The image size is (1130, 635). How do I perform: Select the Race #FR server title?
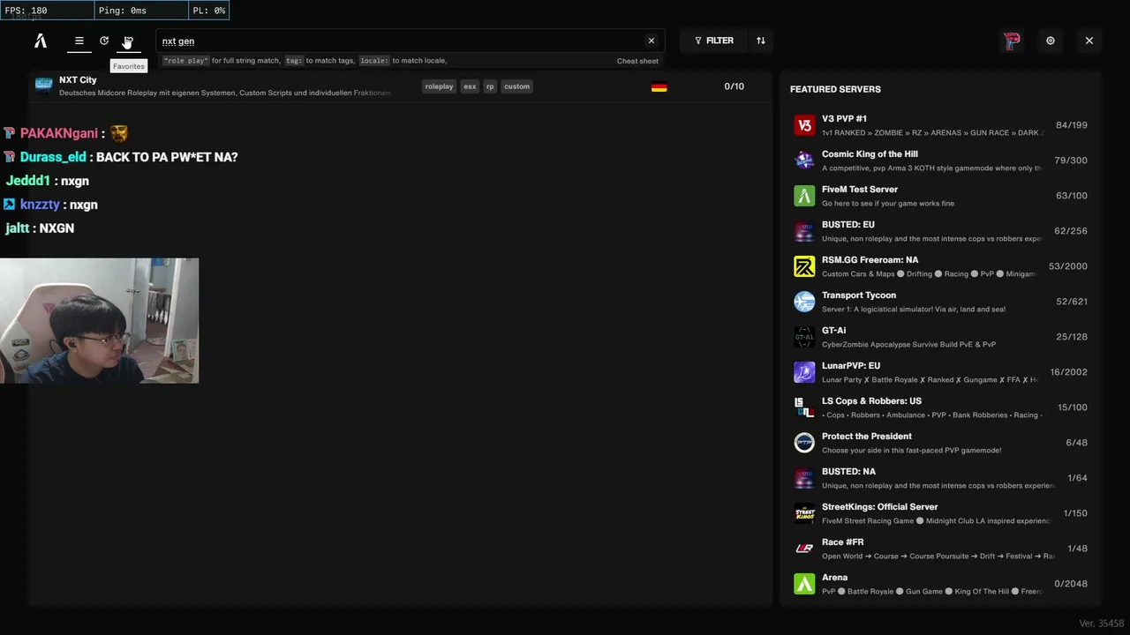(x=843, y=542)
